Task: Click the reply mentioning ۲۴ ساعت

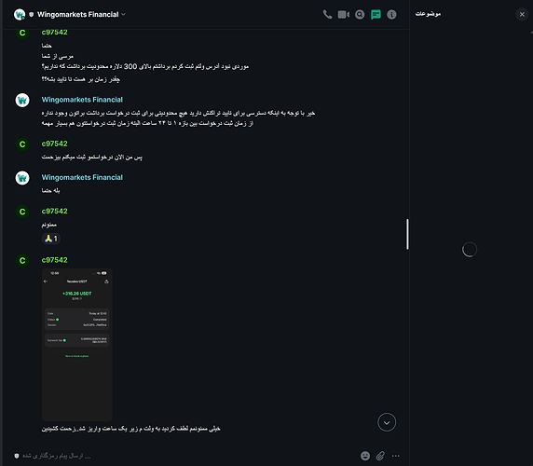Action: point(147,123)
